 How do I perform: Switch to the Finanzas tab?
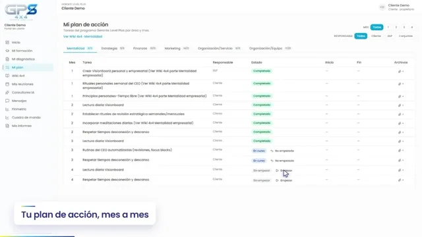tap(144, 48)
